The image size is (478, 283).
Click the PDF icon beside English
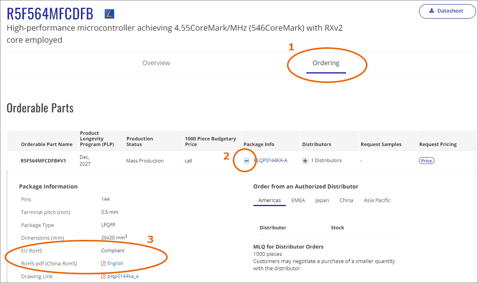point(103,263)
